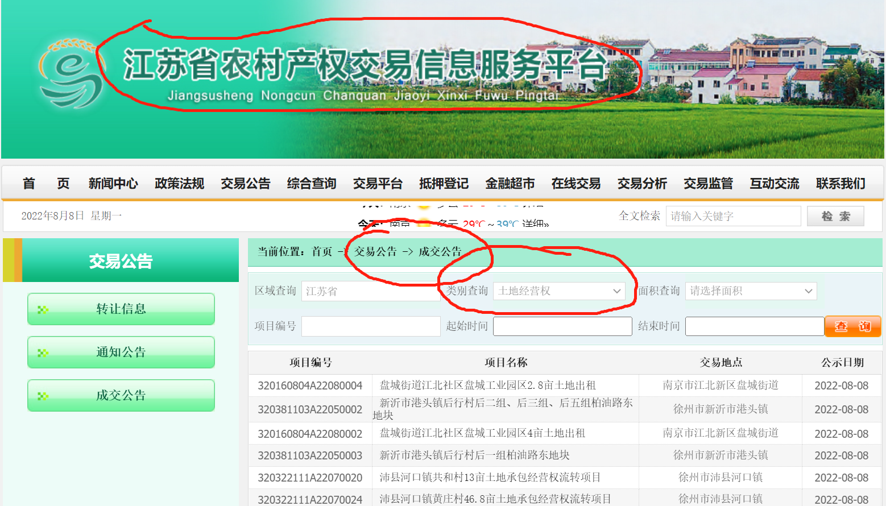Open 政策法规 menu item
This screenshot has height=506, width=886.
click(x=179, y=183)
